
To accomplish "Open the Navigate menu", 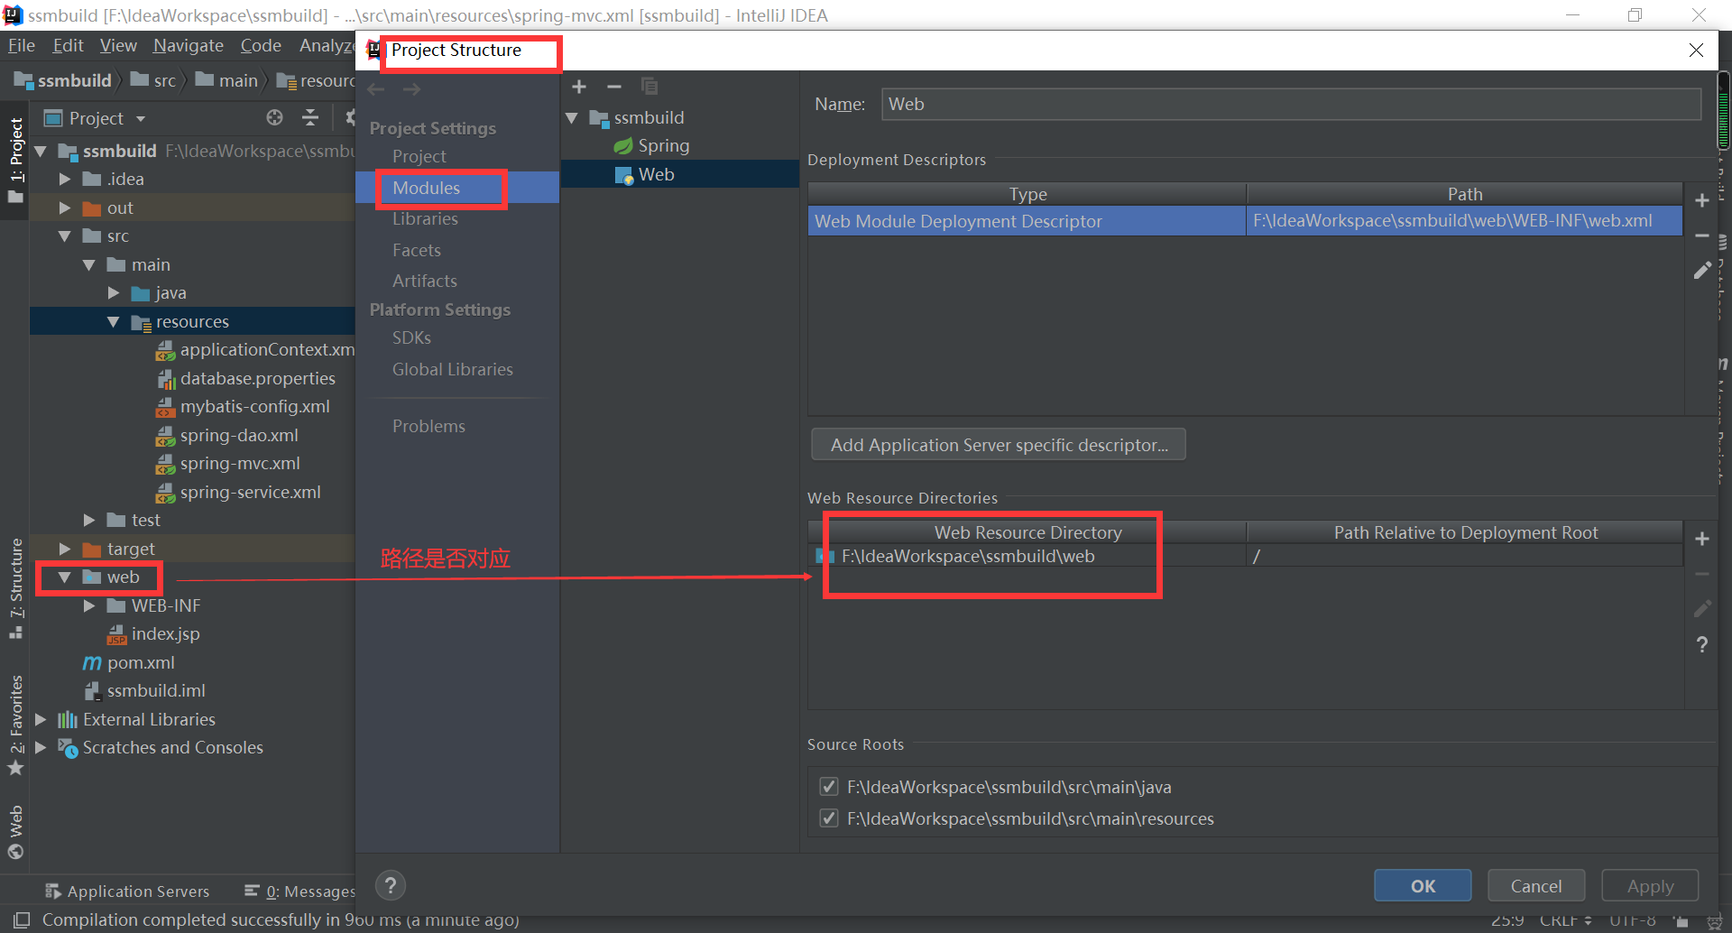I will (x=188, y=45).
